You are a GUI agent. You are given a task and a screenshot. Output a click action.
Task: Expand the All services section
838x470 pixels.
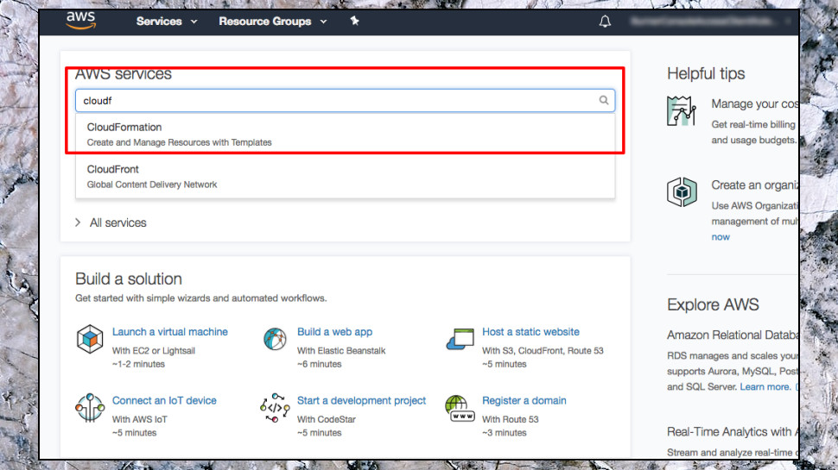(x=111, y=222)
